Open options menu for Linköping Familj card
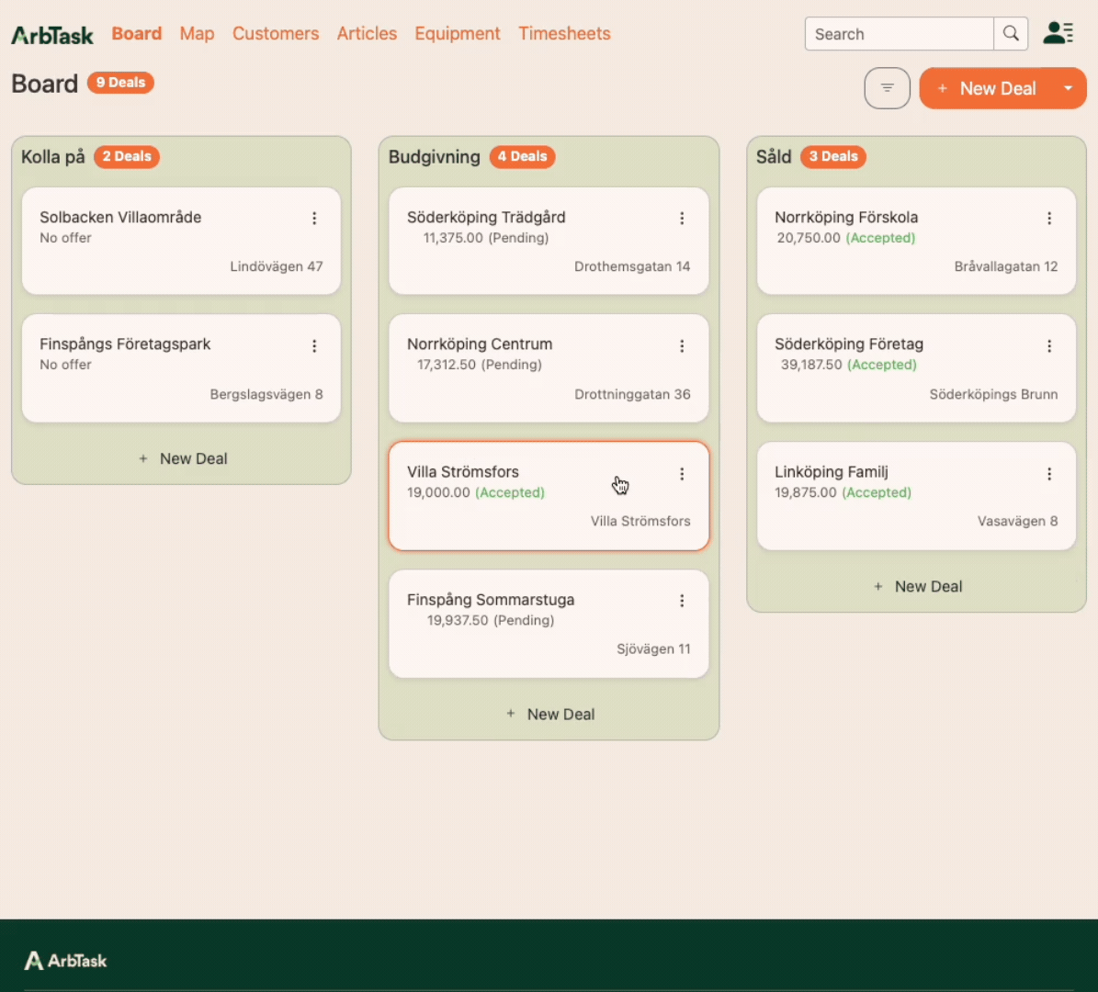The height and width of the screenshot is (992, 1098). click(x=1049, y=474)
